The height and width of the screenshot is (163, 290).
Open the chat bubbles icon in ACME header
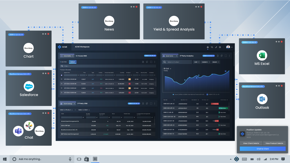coord(212,47)
